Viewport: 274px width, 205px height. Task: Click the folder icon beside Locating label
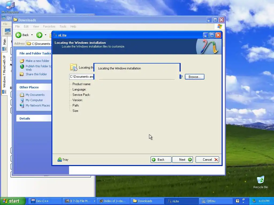tap(74, 67)
